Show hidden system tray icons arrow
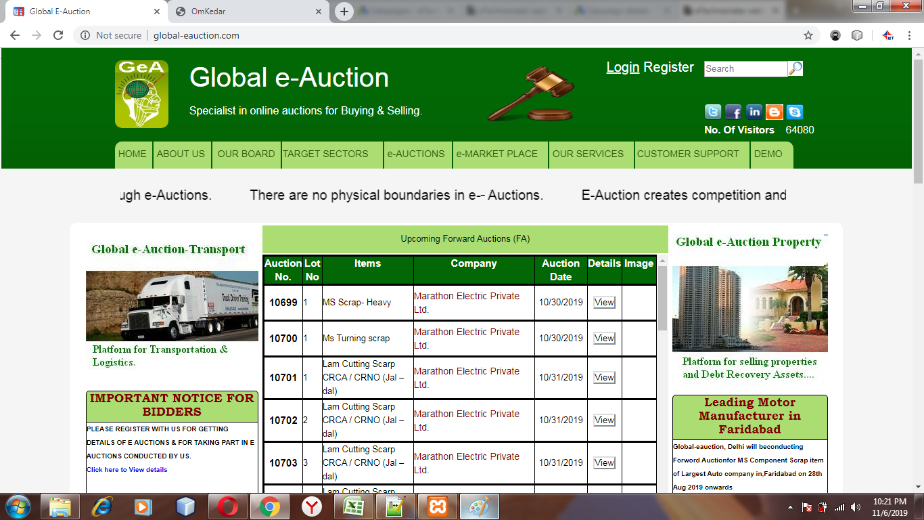 pos(791,507)
